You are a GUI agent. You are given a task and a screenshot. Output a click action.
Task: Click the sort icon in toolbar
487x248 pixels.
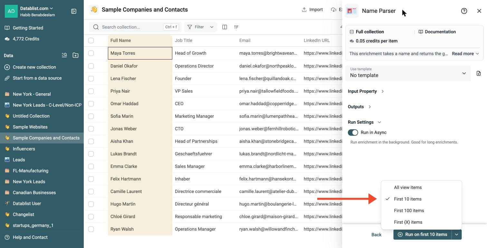pyautogui.click(x=236, y=27)
